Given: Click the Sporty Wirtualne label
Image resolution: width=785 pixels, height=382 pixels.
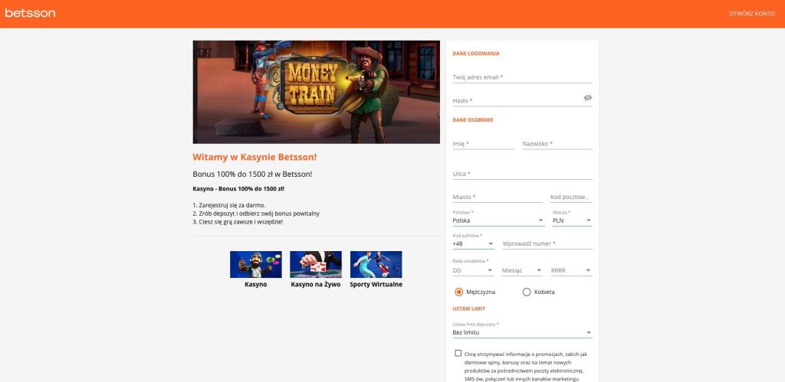Looking at the screenshot, I should 376,285.
